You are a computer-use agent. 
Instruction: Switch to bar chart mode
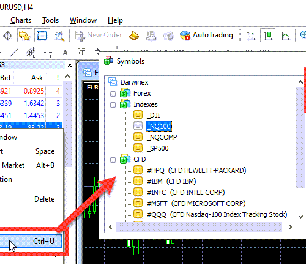click(x=250, y=36)
